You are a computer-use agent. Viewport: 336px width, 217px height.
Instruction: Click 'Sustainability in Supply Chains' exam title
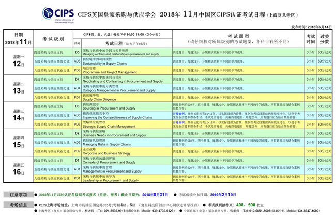[x=104, y=64]
